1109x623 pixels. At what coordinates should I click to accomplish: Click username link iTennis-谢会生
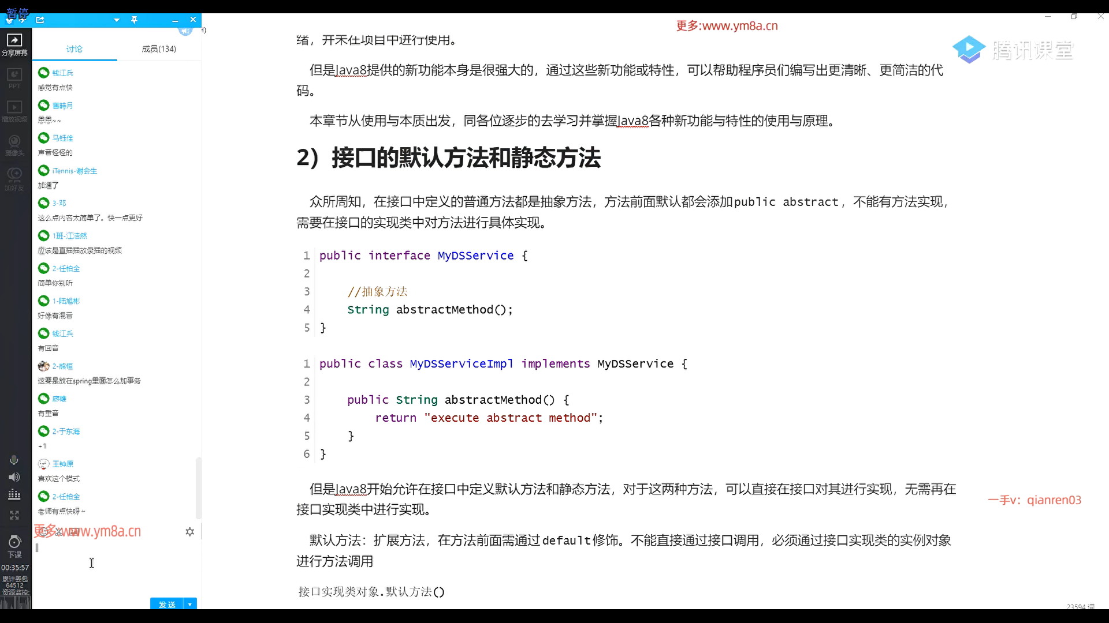pyautogui.click(x=75, y=171)
